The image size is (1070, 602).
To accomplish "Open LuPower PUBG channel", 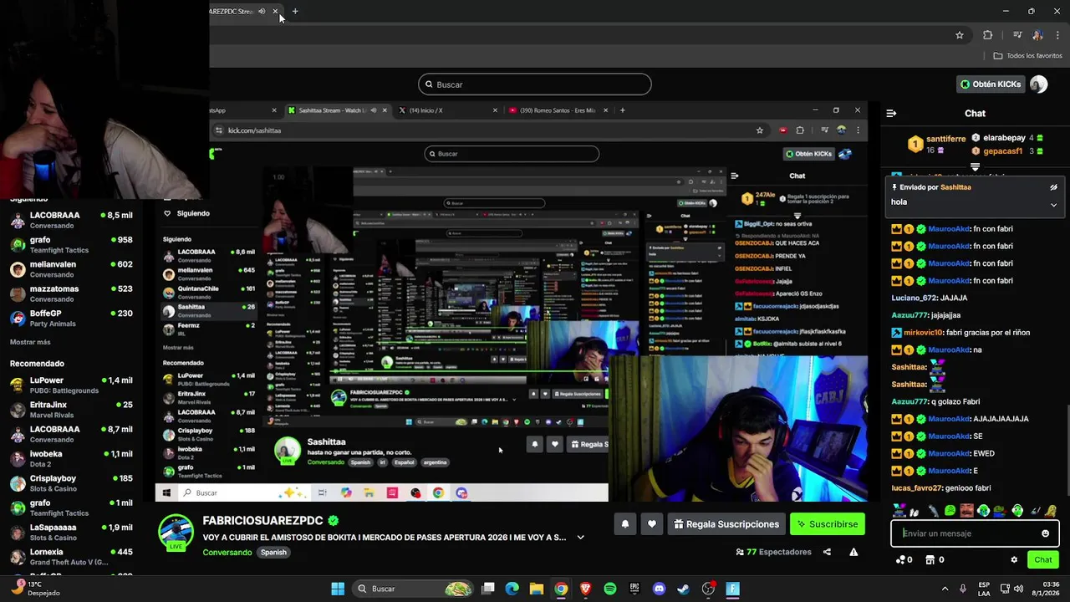I will (71, 385).
